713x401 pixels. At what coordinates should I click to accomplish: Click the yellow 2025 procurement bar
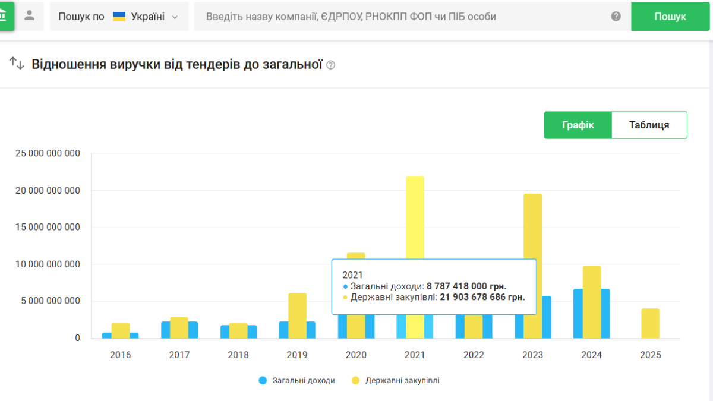(650, 323)
